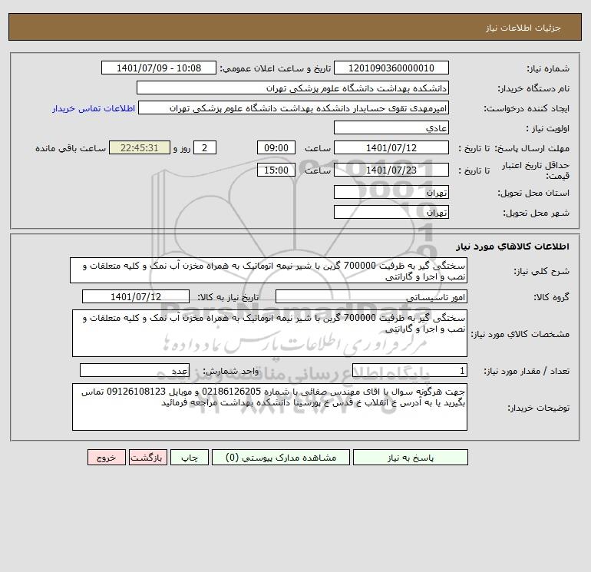The image size is (591, 572).
Task: Click the تاریخ و ساعت اعلان عمومی label
Action: pyautogui.click(x=275, y=68)
